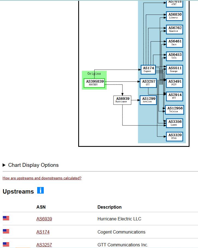Image resolution: width=198 pixels, height=248 pixels.
Task: Click the Description column header
Action: (109, 207)
